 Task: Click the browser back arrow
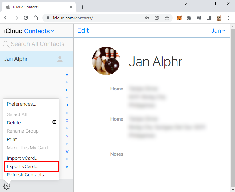click(6, 18)
